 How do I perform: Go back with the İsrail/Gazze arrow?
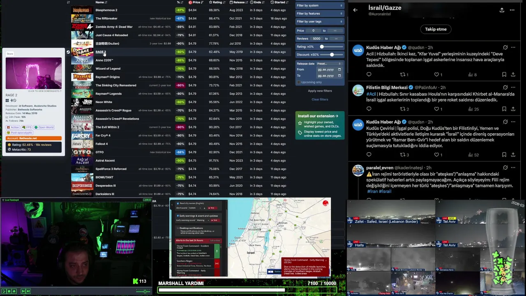coord(355,10)
